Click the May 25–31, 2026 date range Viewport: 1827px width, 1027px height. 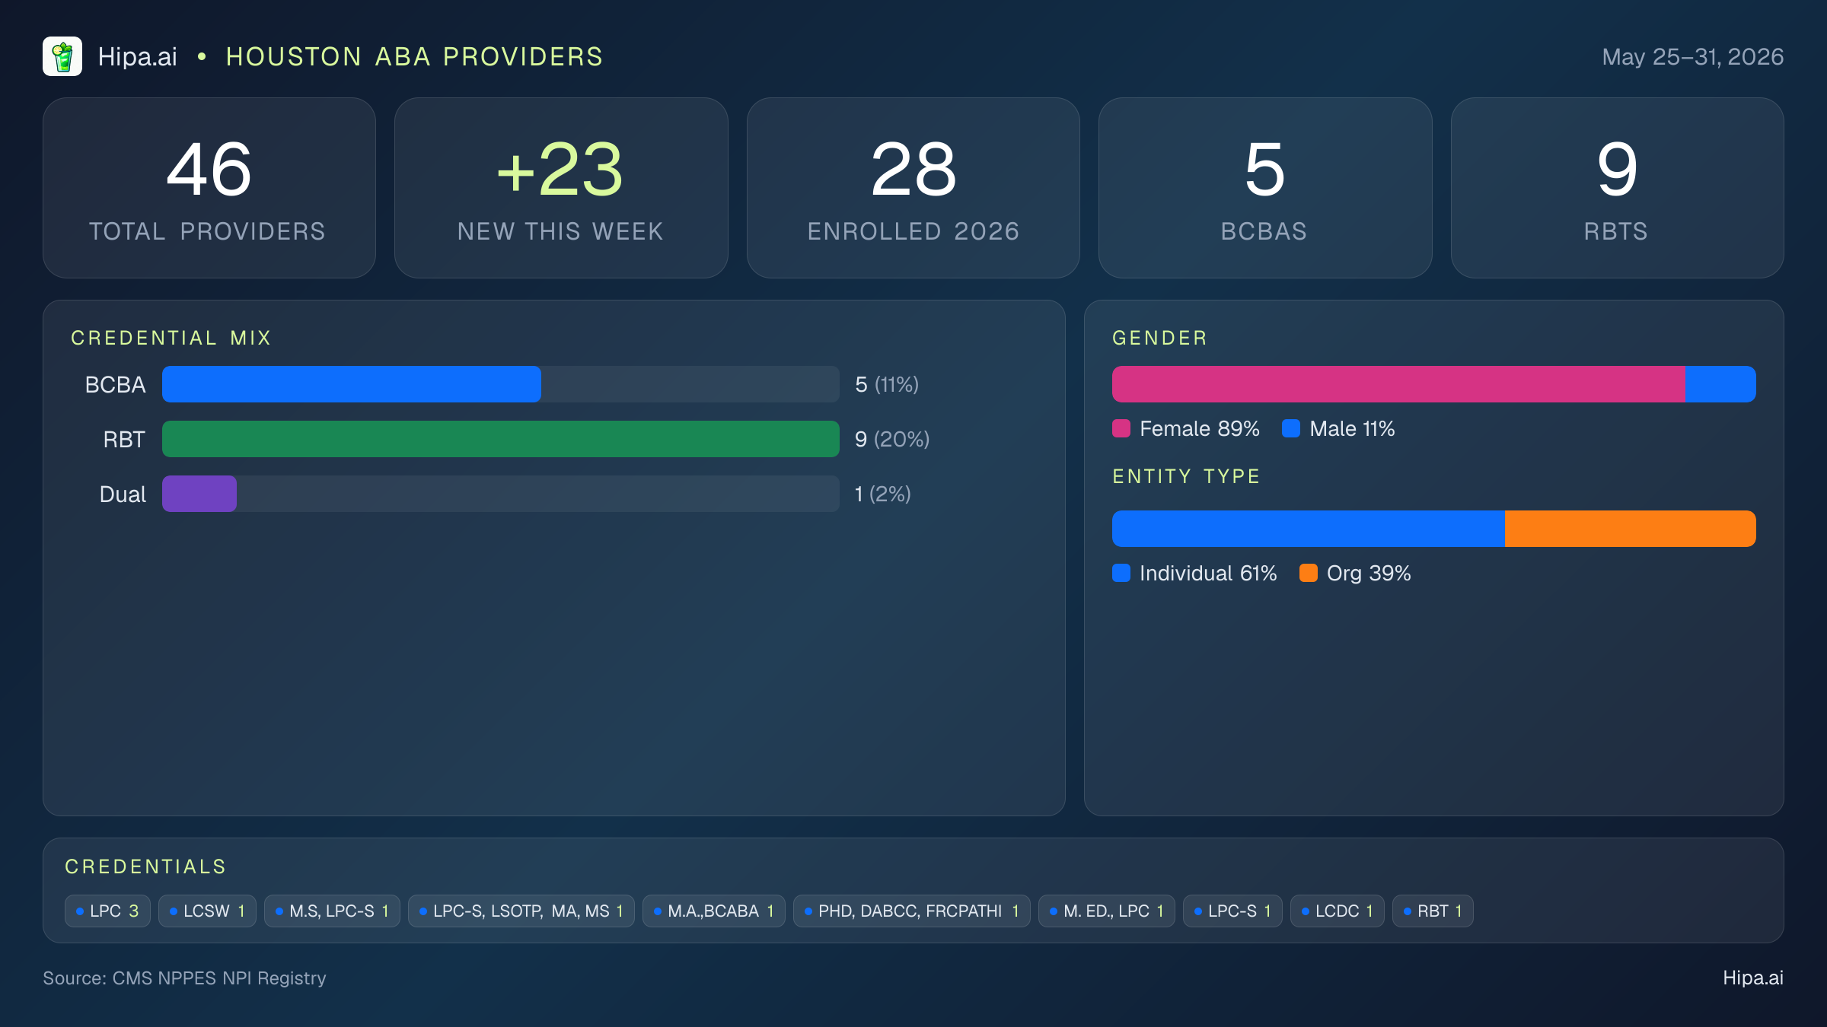[x=1693, y=57]
